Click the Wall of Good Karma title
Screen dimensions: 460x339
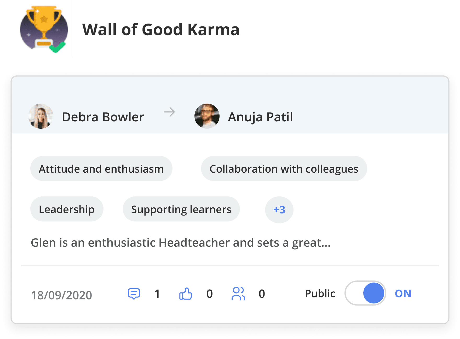(161, 29)
